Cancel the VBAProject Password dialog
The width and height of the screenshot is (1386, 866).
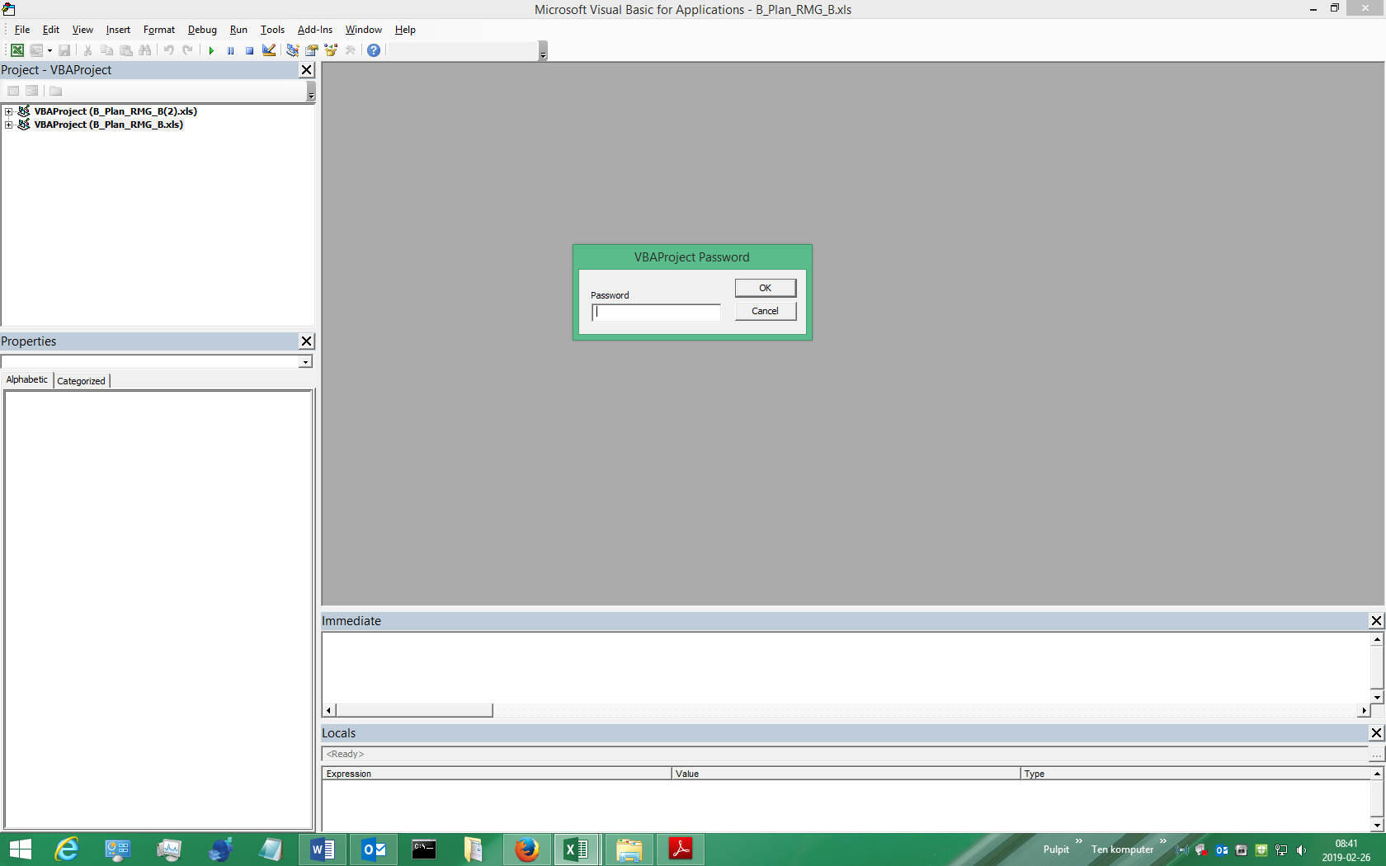point(765,311)
